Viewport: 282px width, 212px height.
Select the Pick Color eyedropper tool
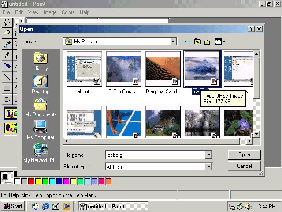pyautogui.click(x=7, y=44)
